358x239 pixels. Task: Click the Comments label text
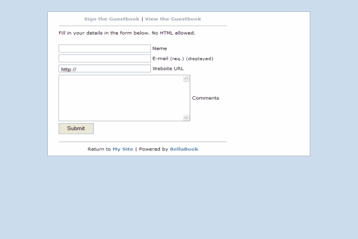[205, 98]
